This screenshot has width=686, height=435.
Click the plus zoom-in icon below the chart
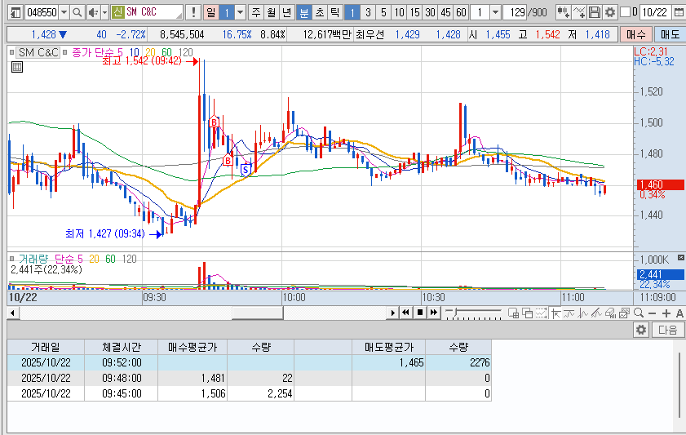click(666, 313)
